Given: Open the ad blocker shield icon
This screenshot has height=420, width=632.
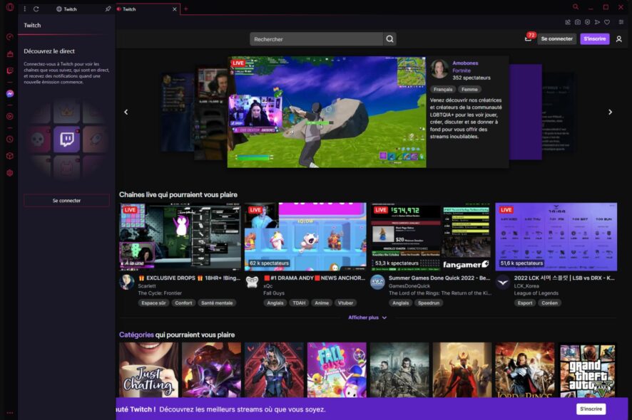Looking at the screenshot, I should (587, 22).
